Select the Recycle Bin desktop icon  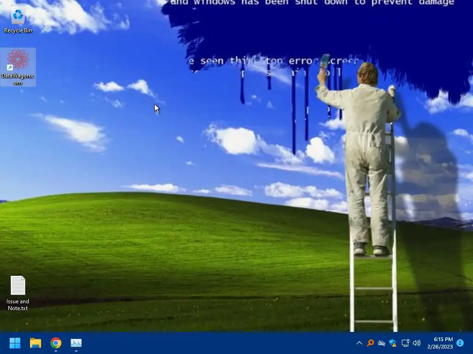coord(18,18)
